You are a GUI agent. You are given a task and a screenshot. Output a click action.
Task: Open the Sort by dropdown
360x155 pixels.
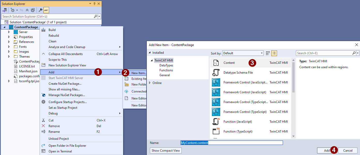click(243, 53)
